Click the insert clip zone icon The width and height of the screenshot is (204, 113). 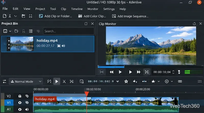tap(82, 81)
